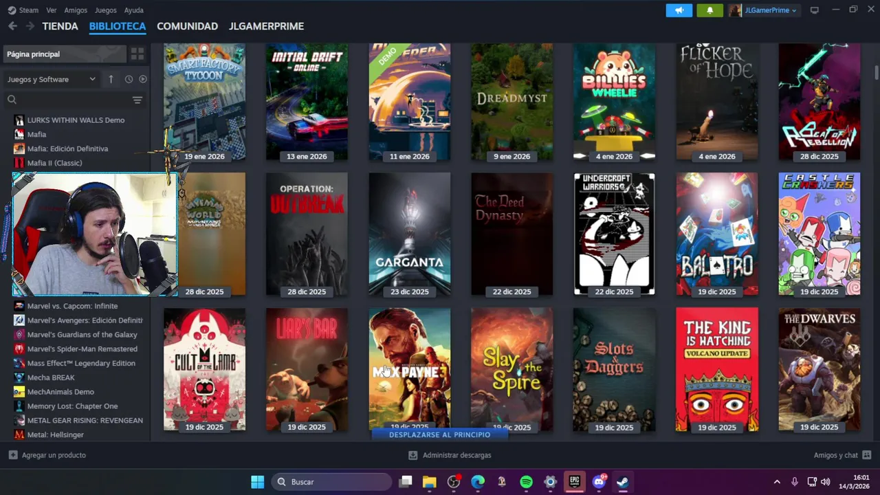Open the Slay the Spire cover

click(x=512, y=370)
